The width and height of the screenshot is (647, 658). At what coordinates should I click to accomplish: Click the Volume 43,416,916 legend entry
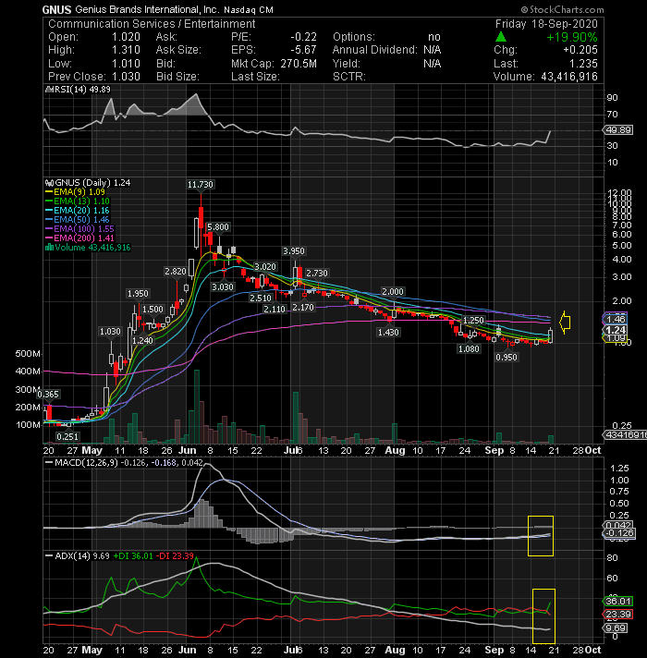pos(92,248)
